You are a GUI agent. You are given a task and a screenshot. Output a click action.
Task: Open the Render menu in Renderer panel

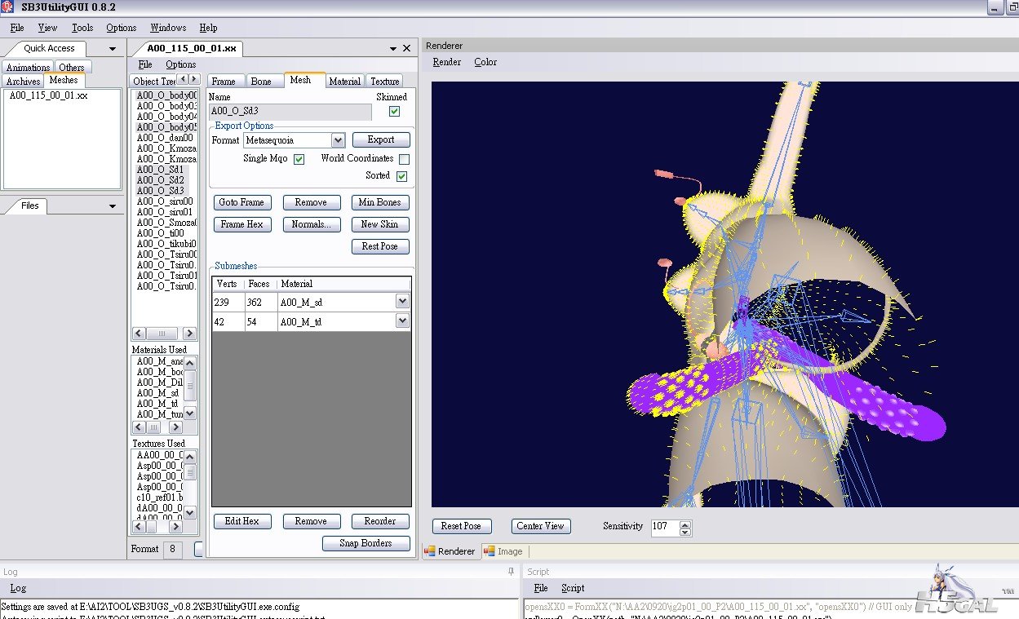[447, 62]
